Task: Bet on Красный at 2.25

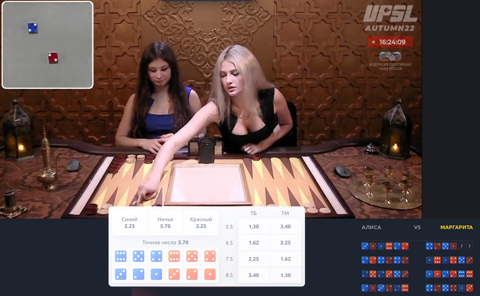Action: (x=201, y=223)
